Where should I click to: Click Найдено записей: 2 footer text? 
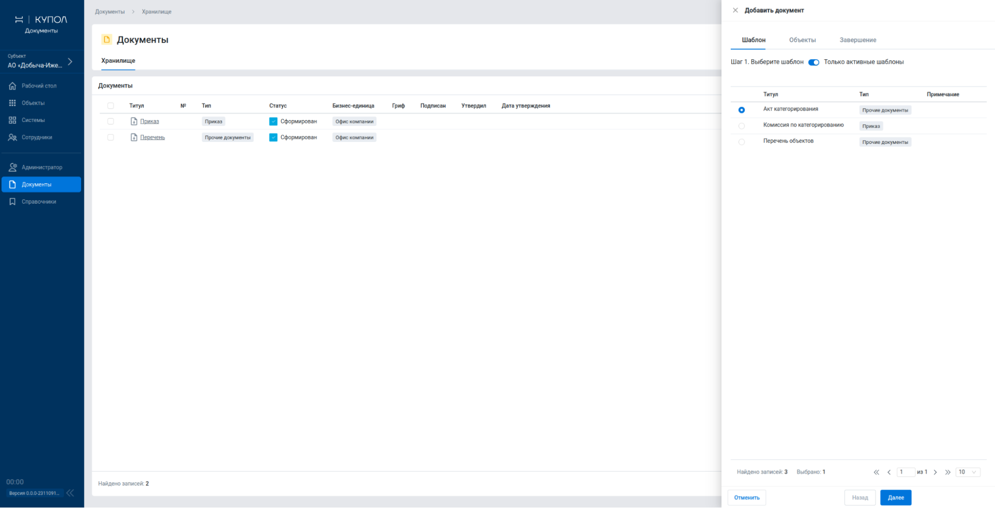pyautogui.click(x=123, y=484)
